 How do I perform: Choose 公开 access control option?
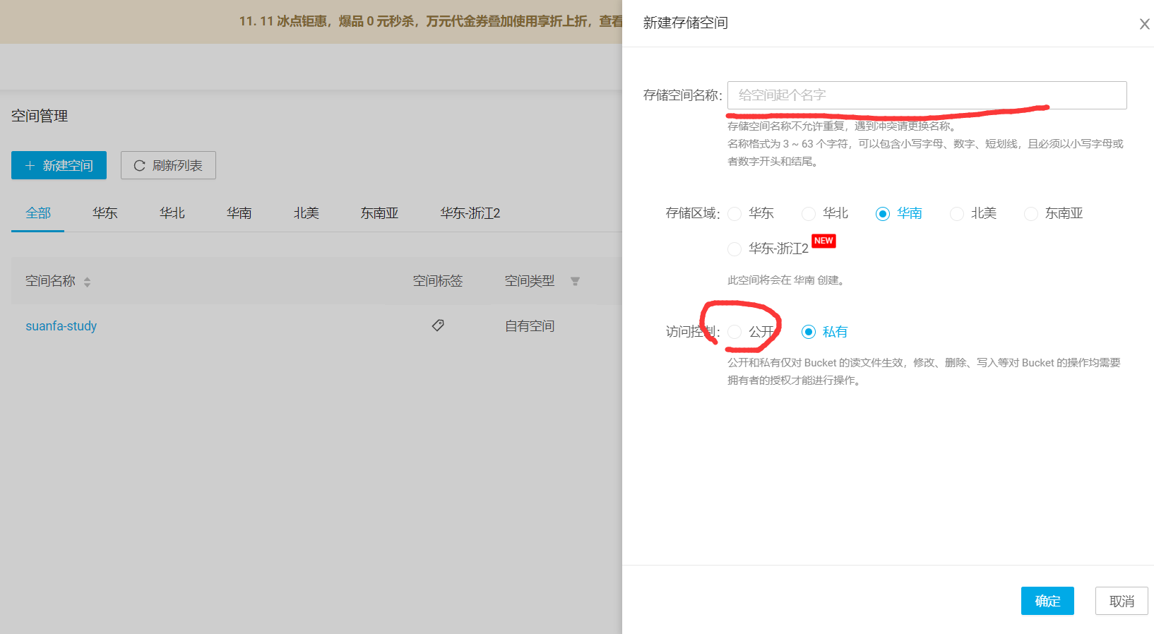coord(734,332)
